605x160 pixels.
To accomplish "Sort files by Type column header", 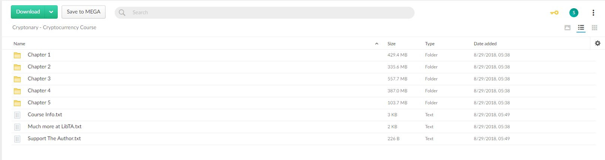I will pos(430,44).
